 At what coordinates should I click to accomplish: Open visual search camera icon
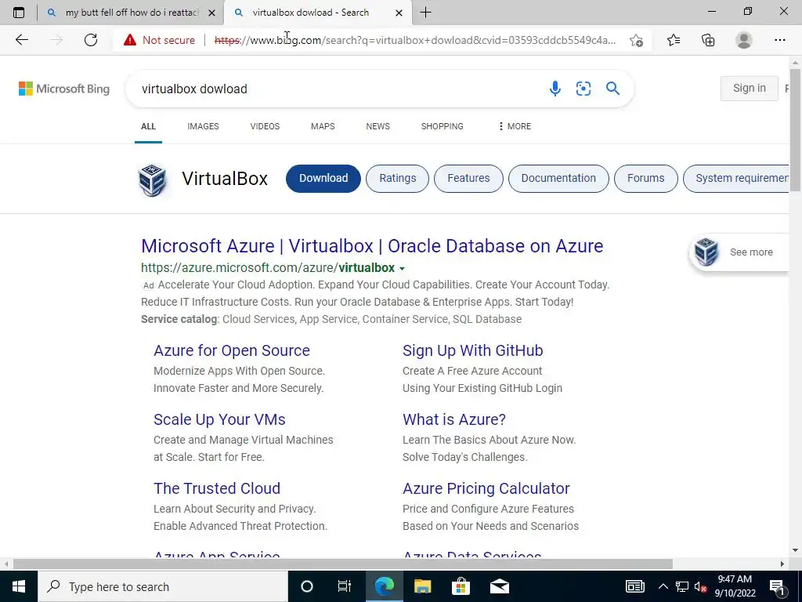(x=583, y=89)
